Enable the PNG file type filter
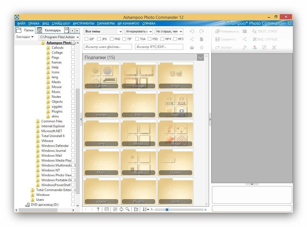 pos(112,39)
